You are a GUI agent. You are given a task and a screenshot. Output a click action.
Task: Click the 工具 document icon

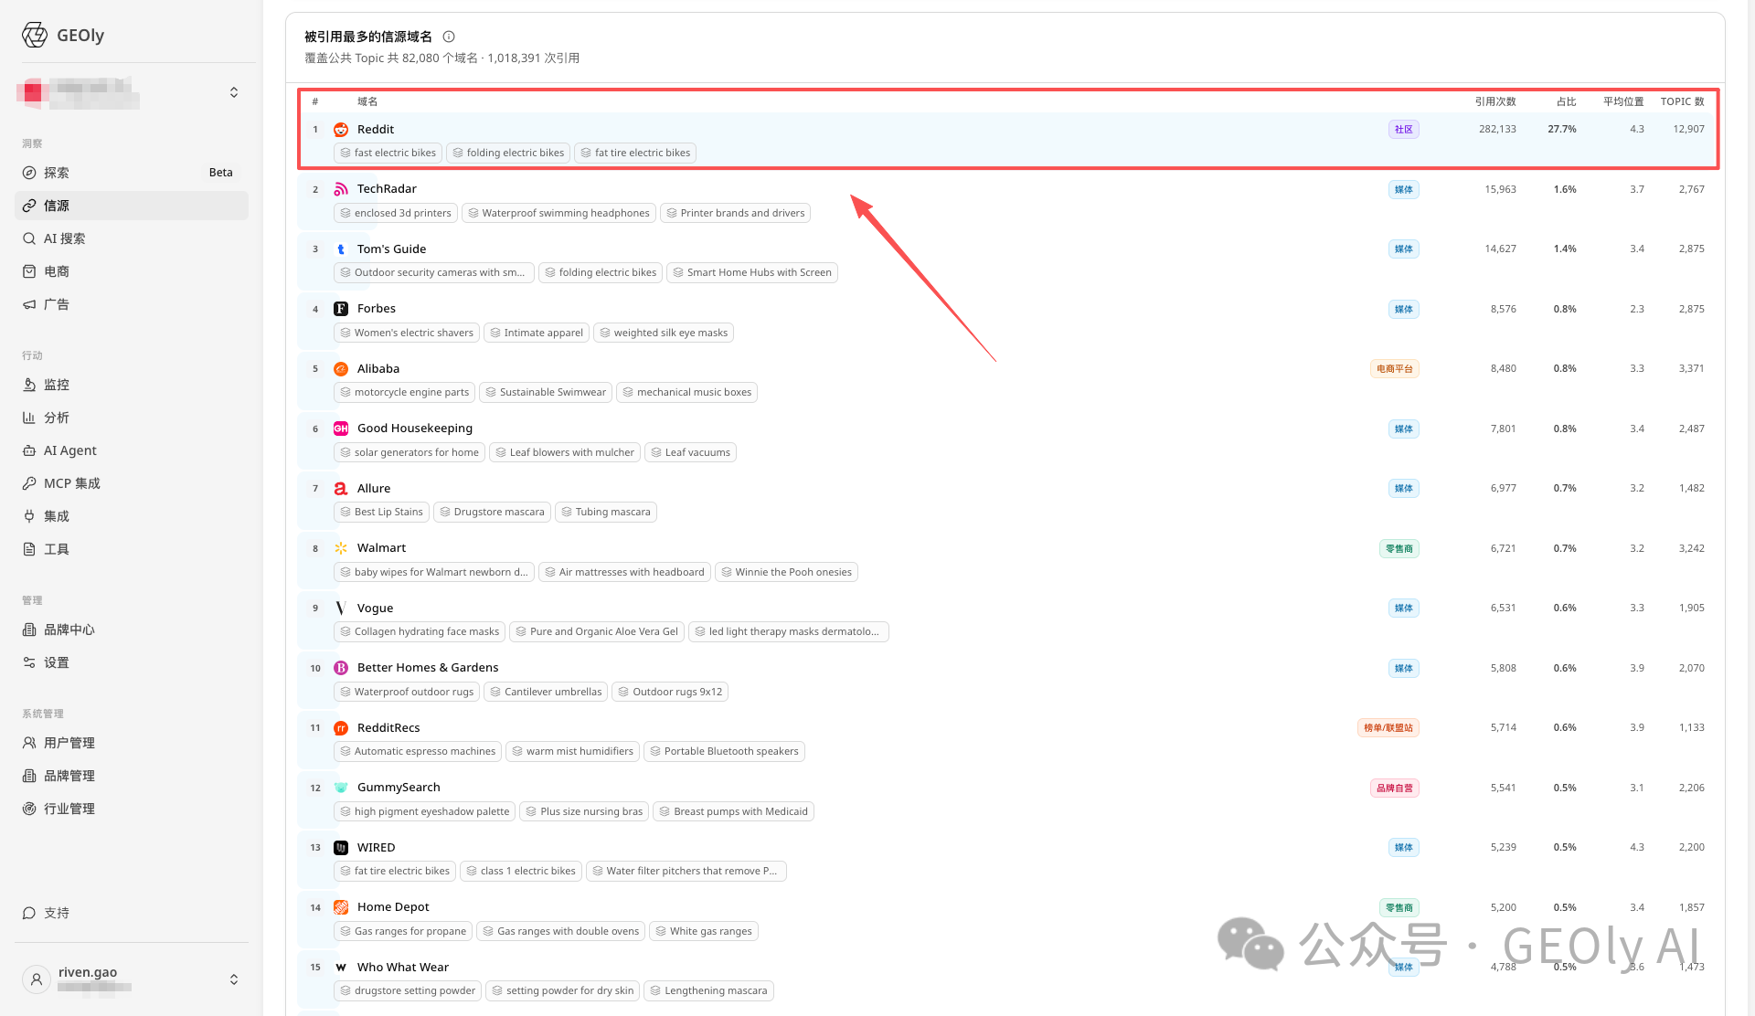pos(29,549)
